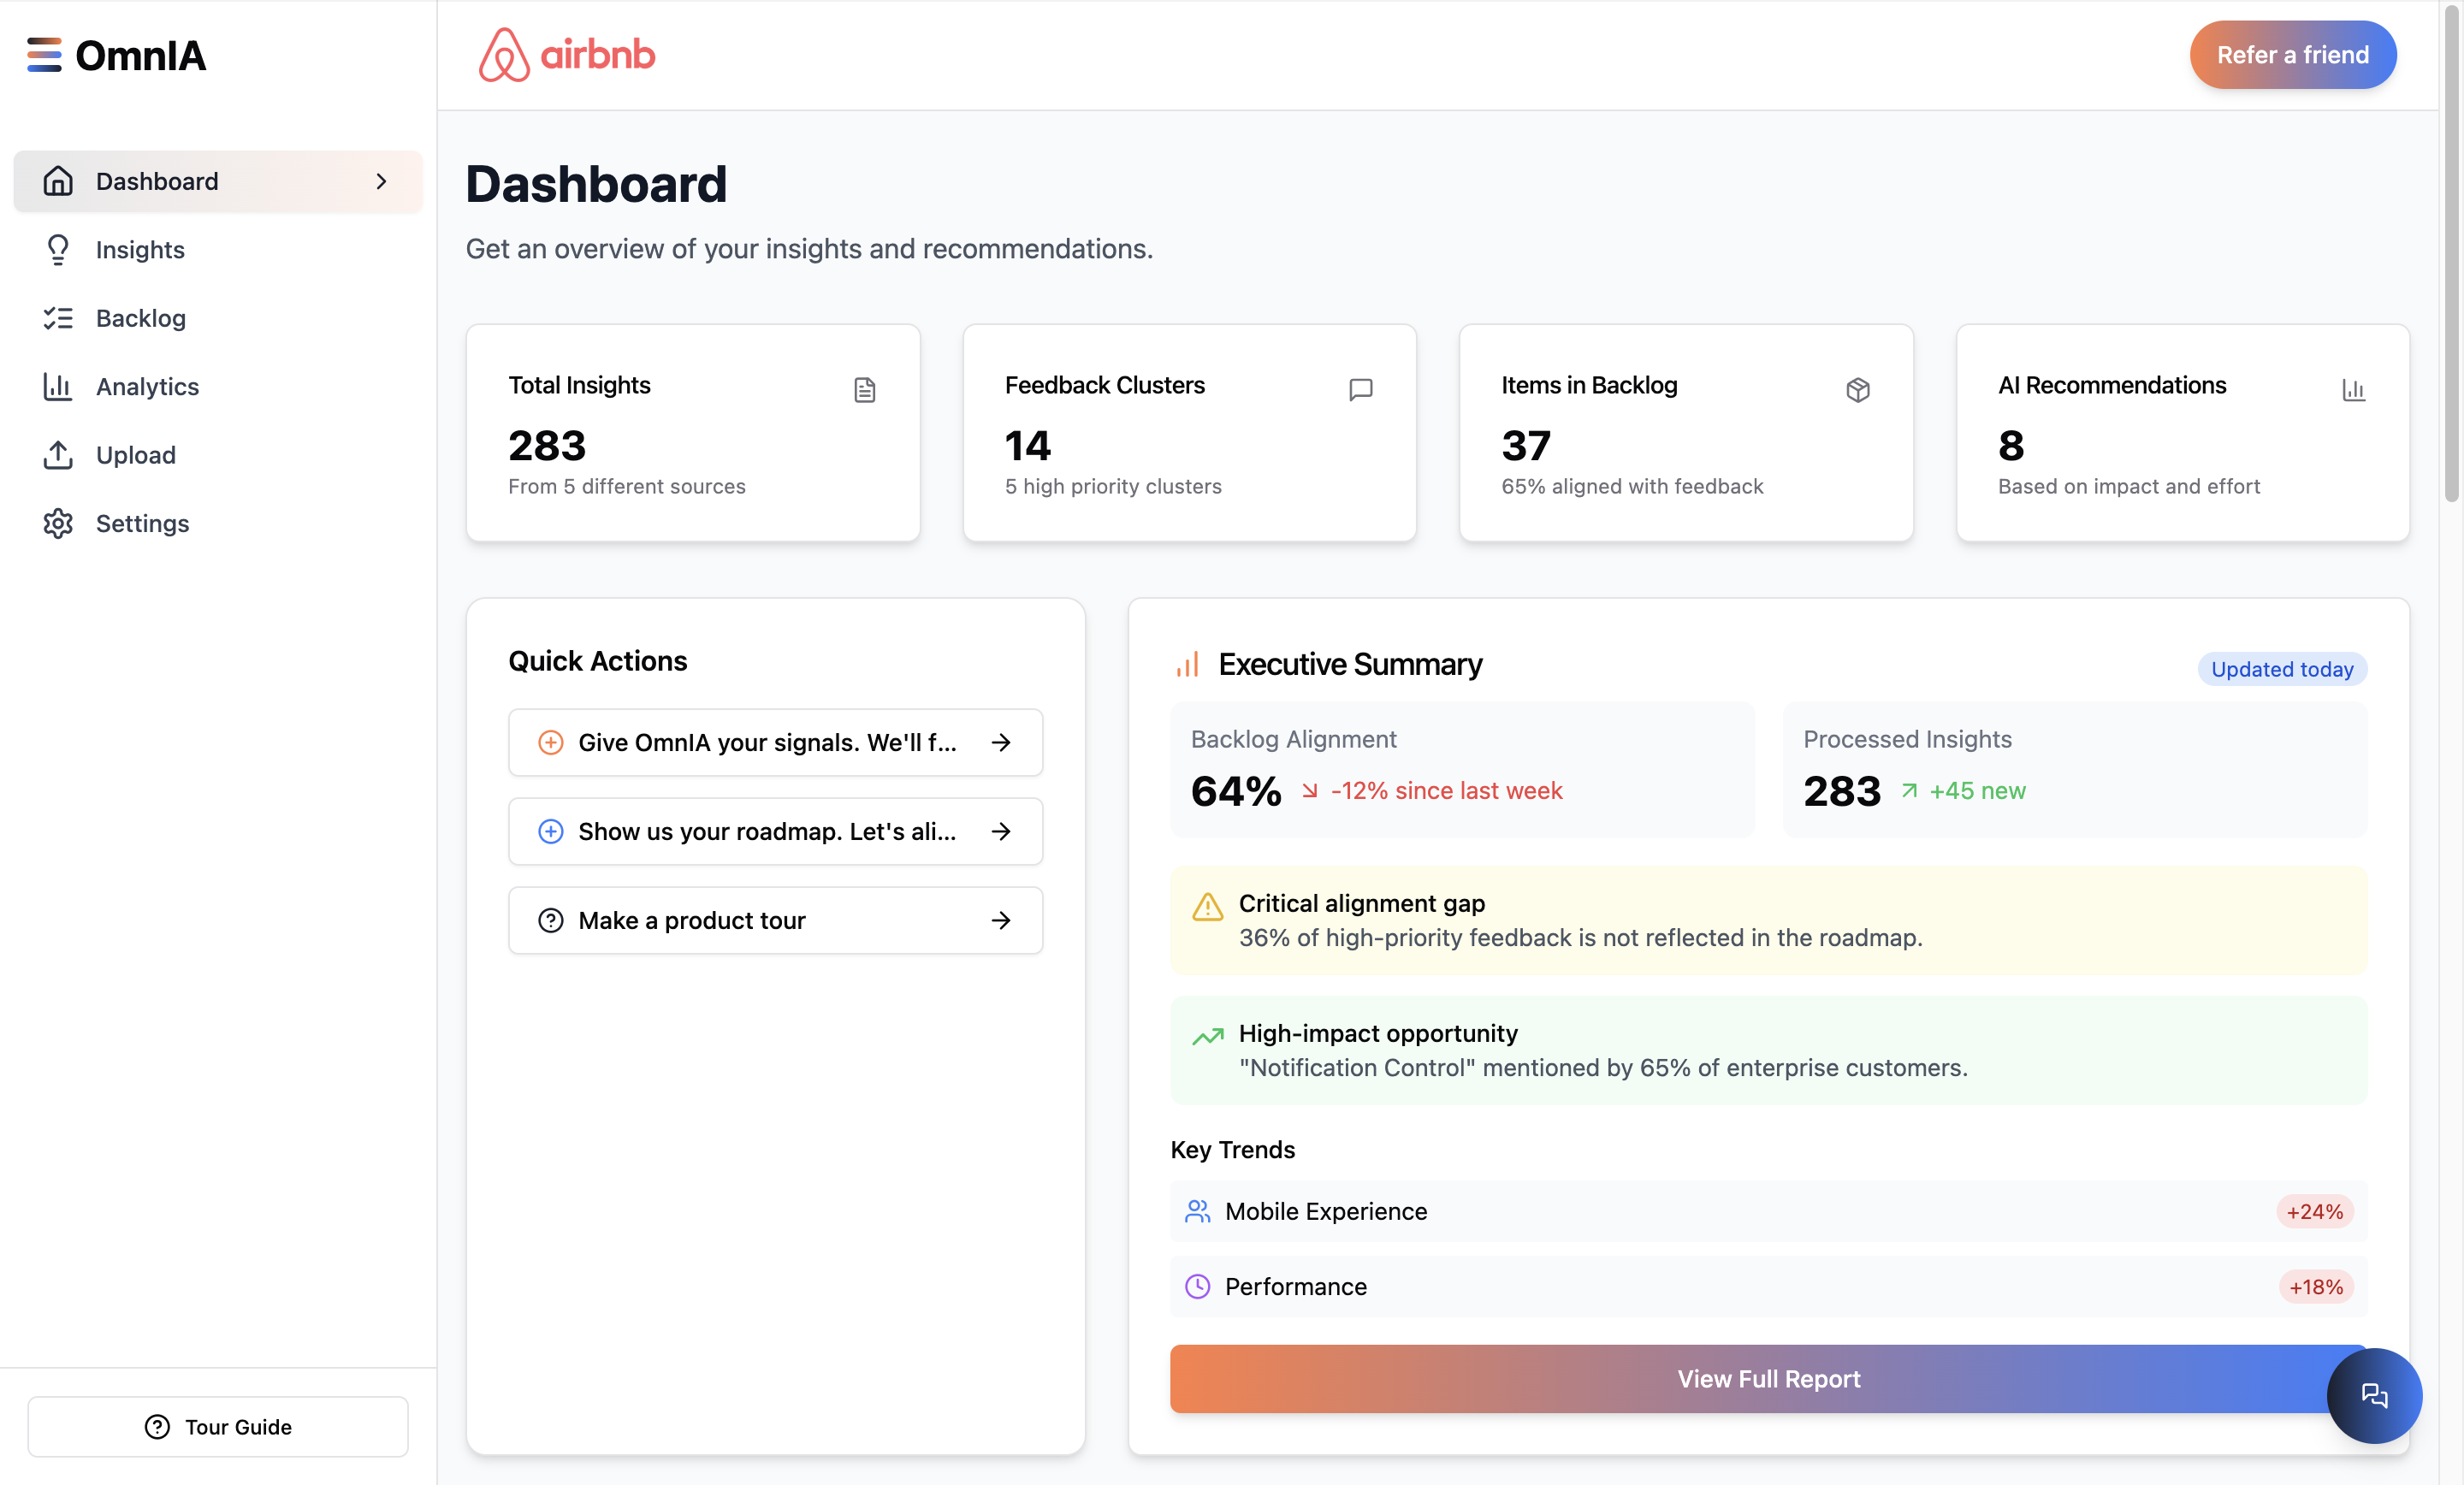Expand the Give OmnIA your signals quick action
The image size is (2464, 1485).
775,742
